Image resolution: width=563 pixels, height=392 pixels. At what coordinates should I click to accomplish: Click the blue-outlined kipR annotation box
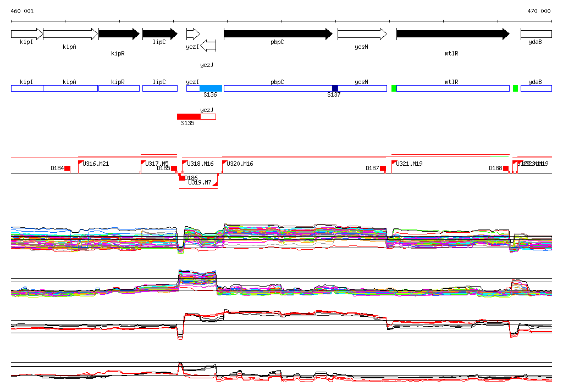(119, 88)
